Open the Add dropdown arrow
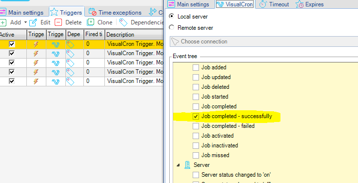Viewport: 358px width, 183px height. click(x=25, y=22)
